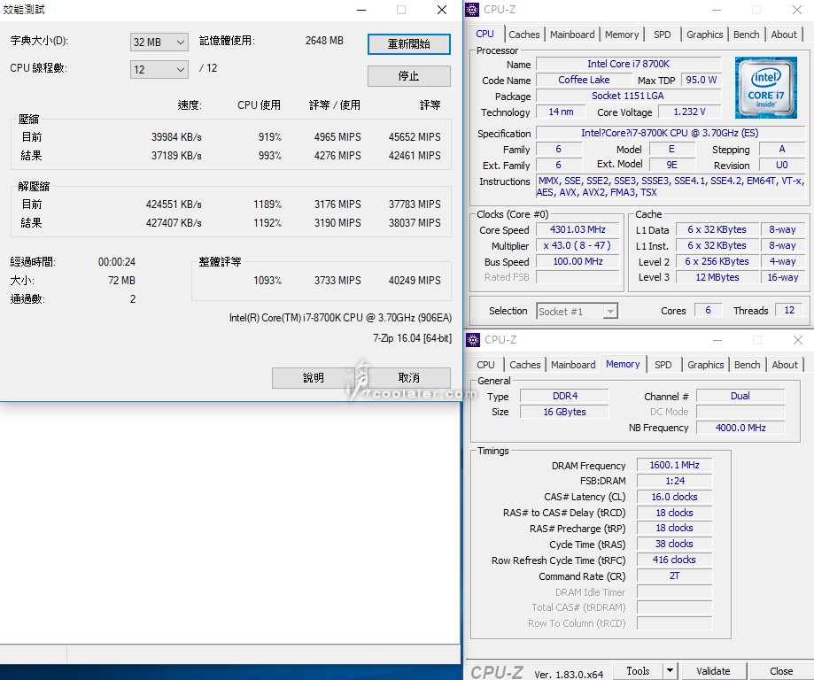The height and width of the screenshot is (680, 814).
Task: Click the Threads count value 12
Action: point(789,311)
